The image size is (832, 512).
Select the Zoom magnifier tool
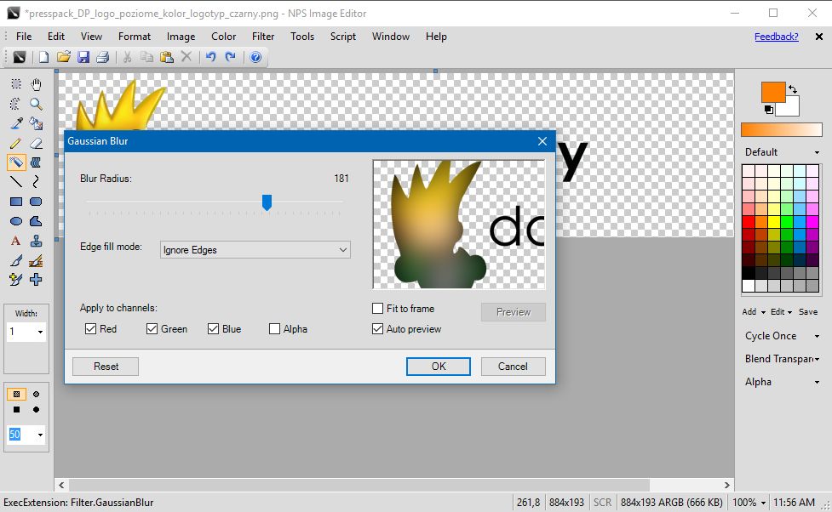pyautogui.click(x=36, y=104)
